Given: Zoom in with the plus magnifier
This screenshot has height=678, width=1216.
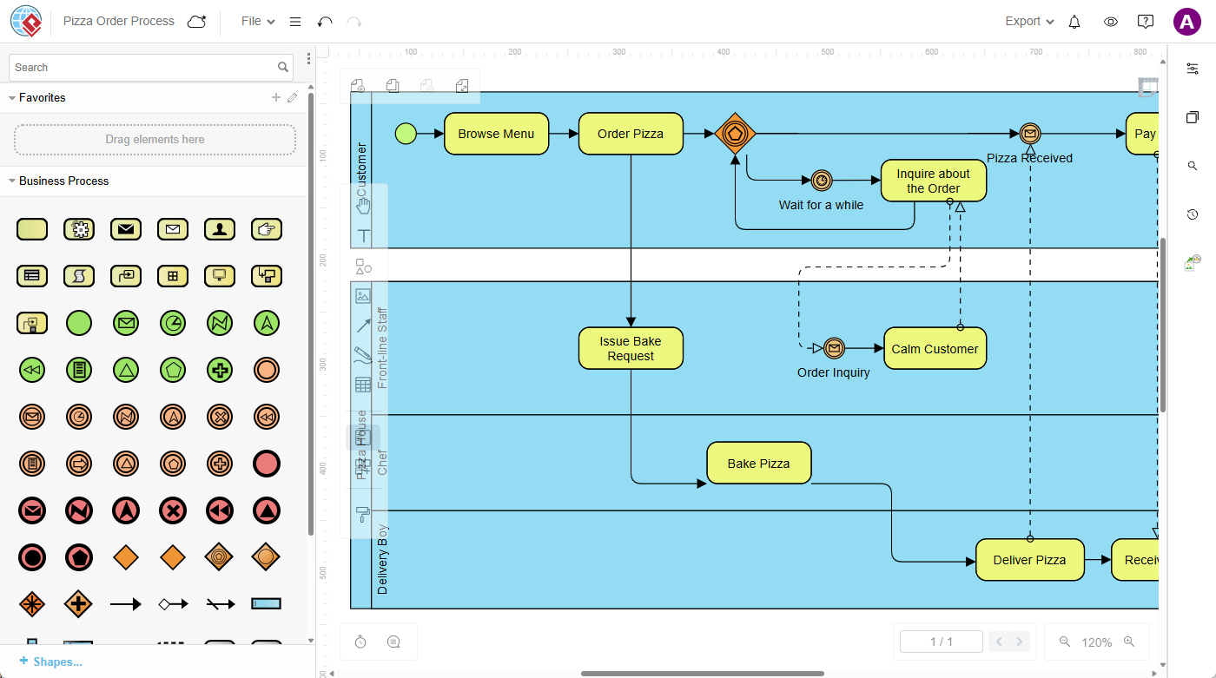Looking at the screenshot, I should [x=1129, y=642].
